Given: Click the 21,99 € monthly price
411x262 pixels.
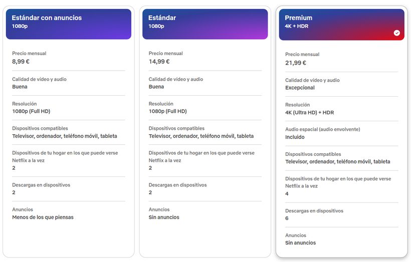Looking at the screenshot, I should (x=296, y=63).
